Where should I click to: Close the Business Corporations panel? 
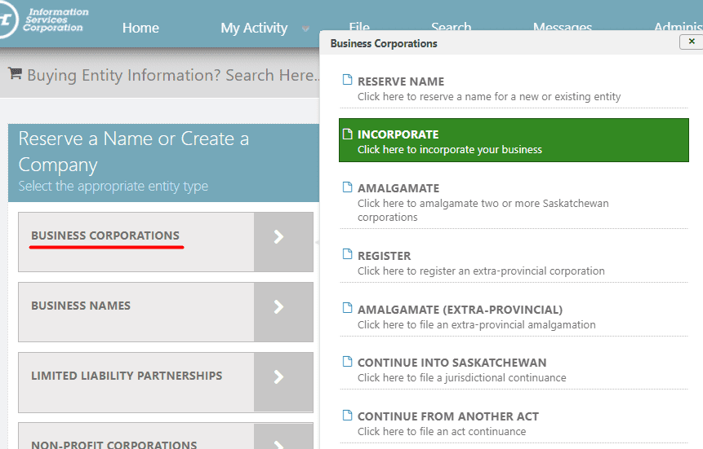(x=692, y=42)
